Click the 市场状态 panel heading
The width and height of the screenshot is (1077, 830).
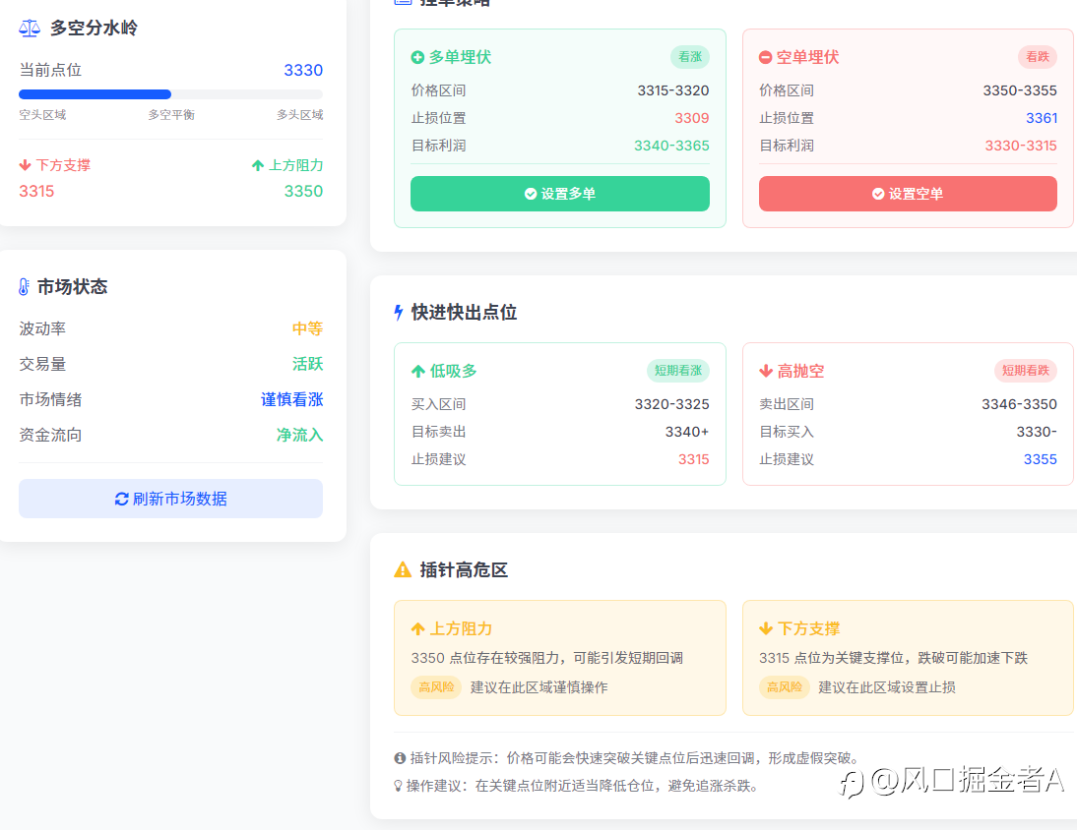click(x=72, y=287)
